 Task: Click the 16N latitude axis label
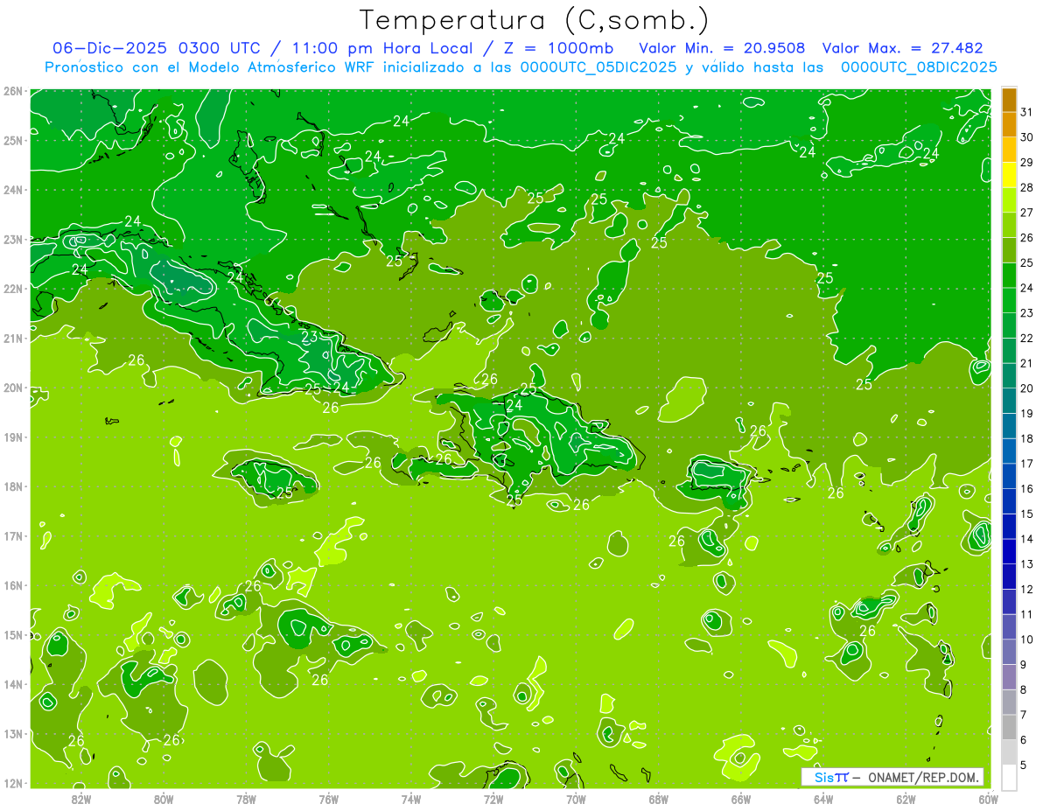click(x=13, y=585)
